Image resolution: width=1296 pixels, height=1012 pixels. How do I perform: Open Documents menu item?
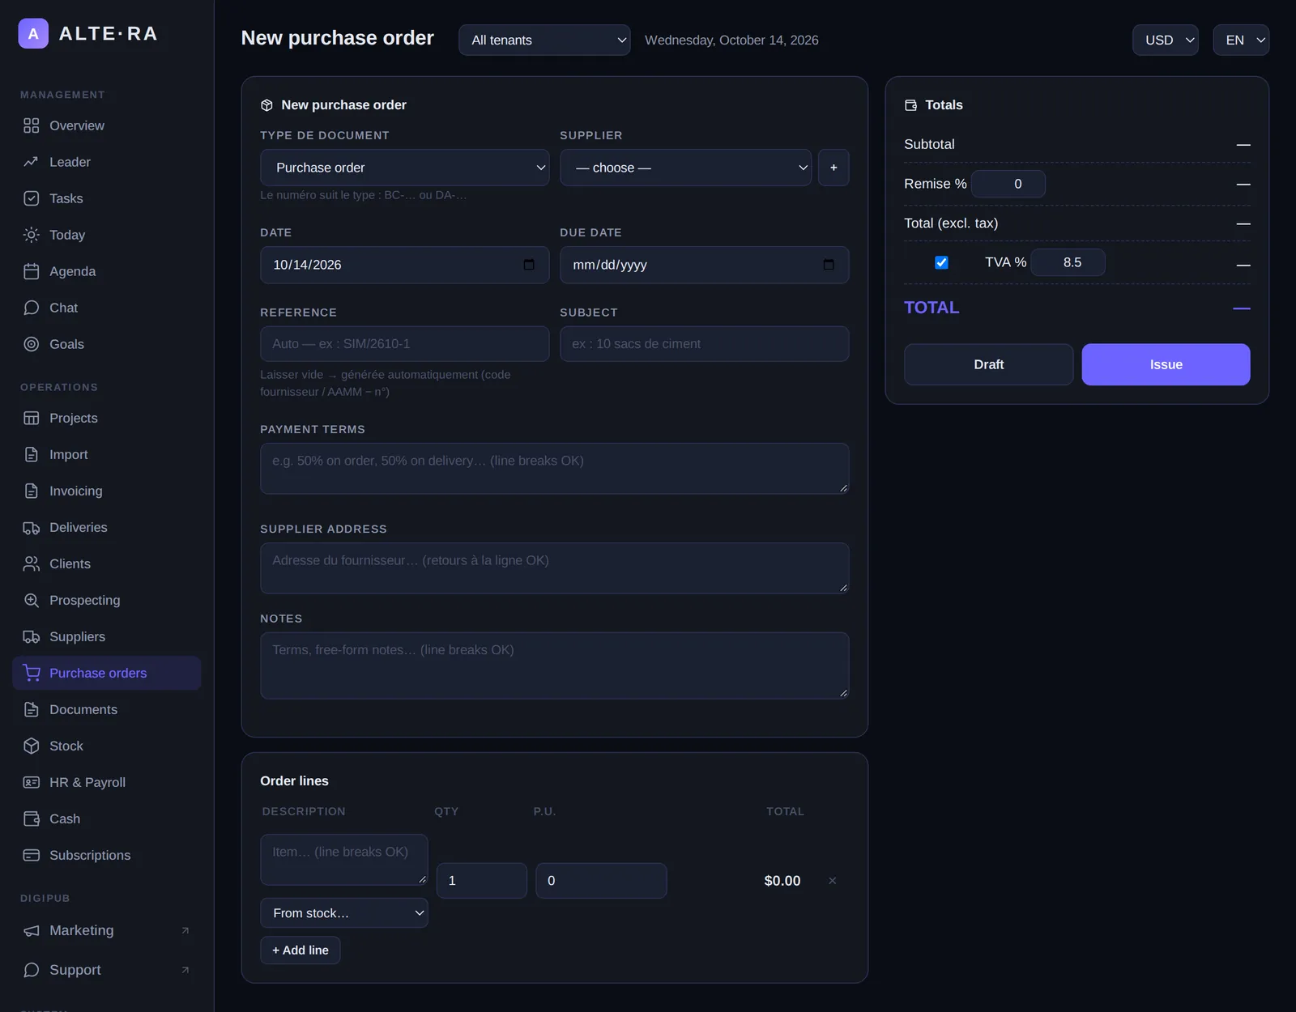(x=107, y=710)
